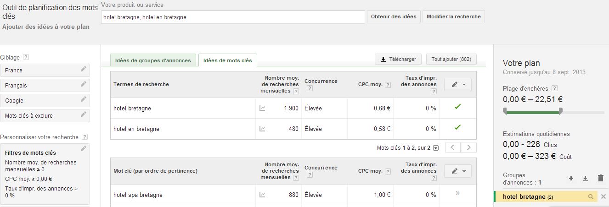This screenshot has width=609, height=207.
Task: Edit the Français language pencil icon
Action: tap(83, 84)
